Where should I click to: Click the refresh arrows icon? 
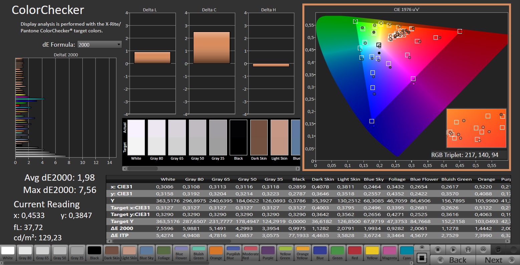coord(498,250)
